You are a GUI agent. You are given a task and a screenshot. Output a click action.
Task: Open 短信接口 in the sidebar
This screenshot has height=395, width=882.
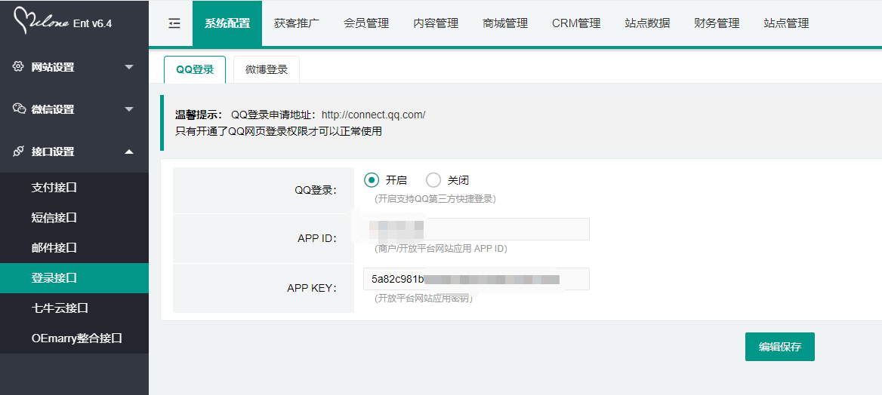pos(74,218)
